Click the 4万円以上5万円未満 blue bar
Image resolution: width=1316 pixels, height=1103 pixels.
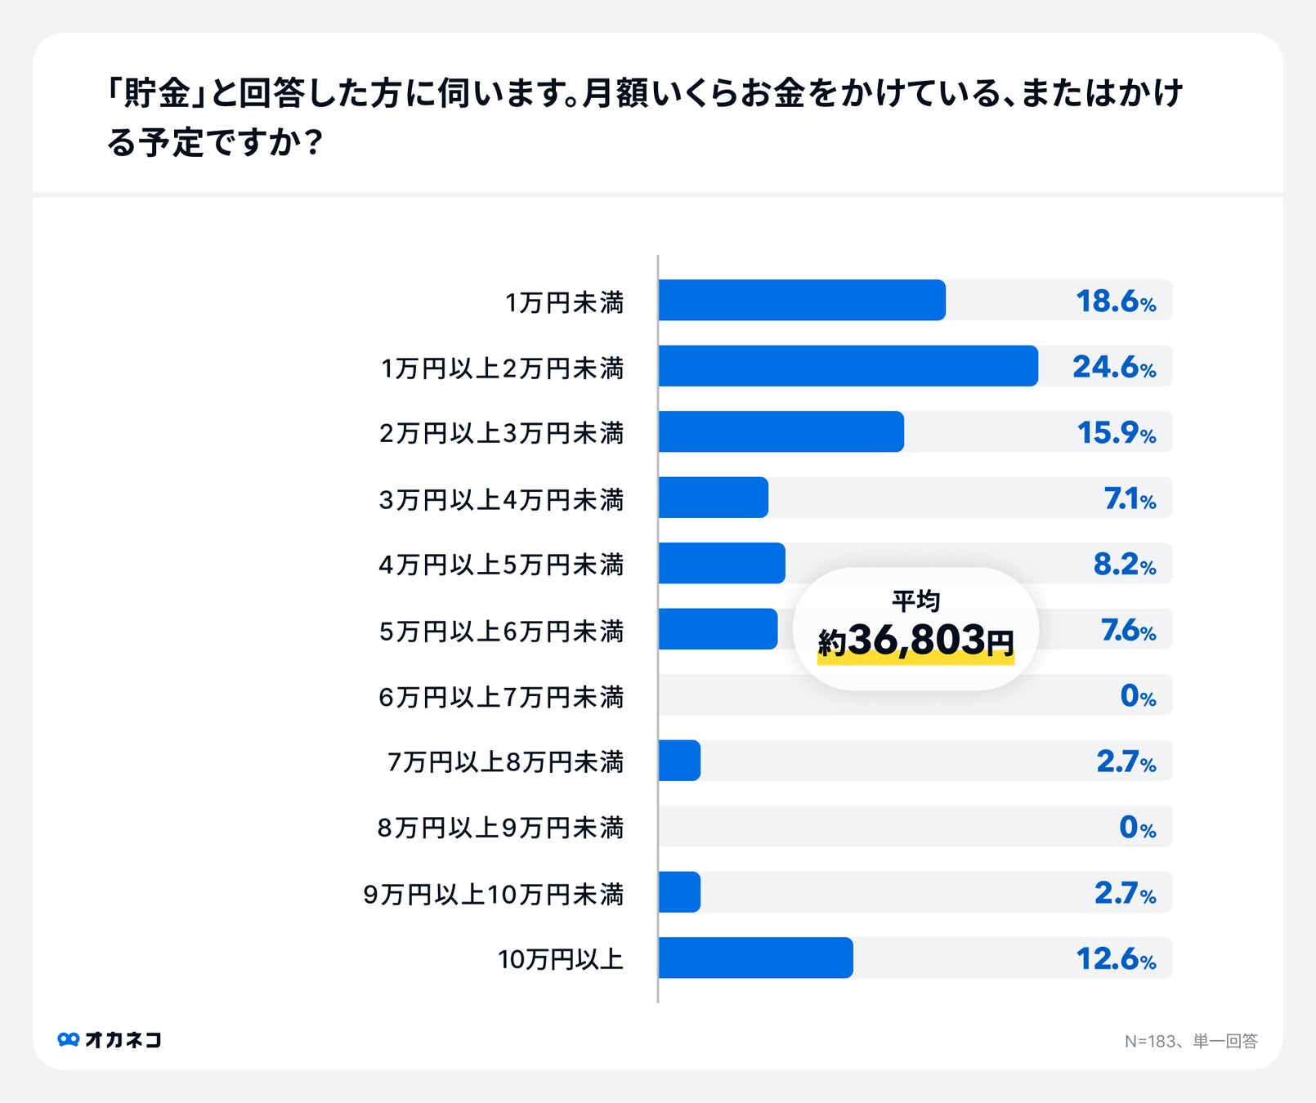721,564
